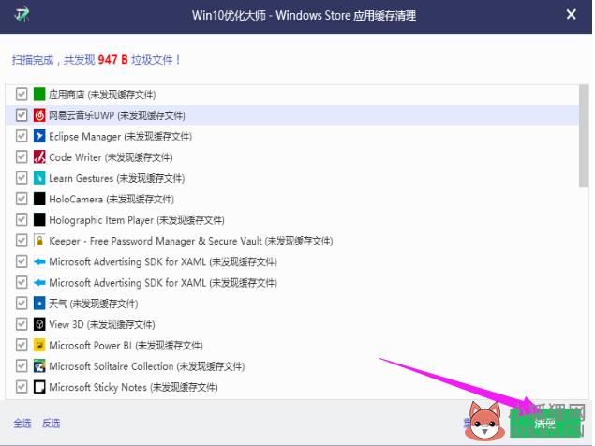Uncheck the Holographic Item Player checkbox
The image size is (595, 446).
[x=22, y=219]
